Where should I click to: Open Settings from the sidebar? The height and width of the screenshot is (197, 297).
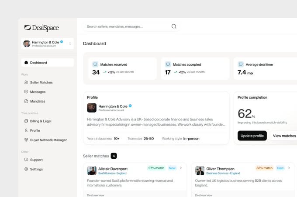click(36, 169)
